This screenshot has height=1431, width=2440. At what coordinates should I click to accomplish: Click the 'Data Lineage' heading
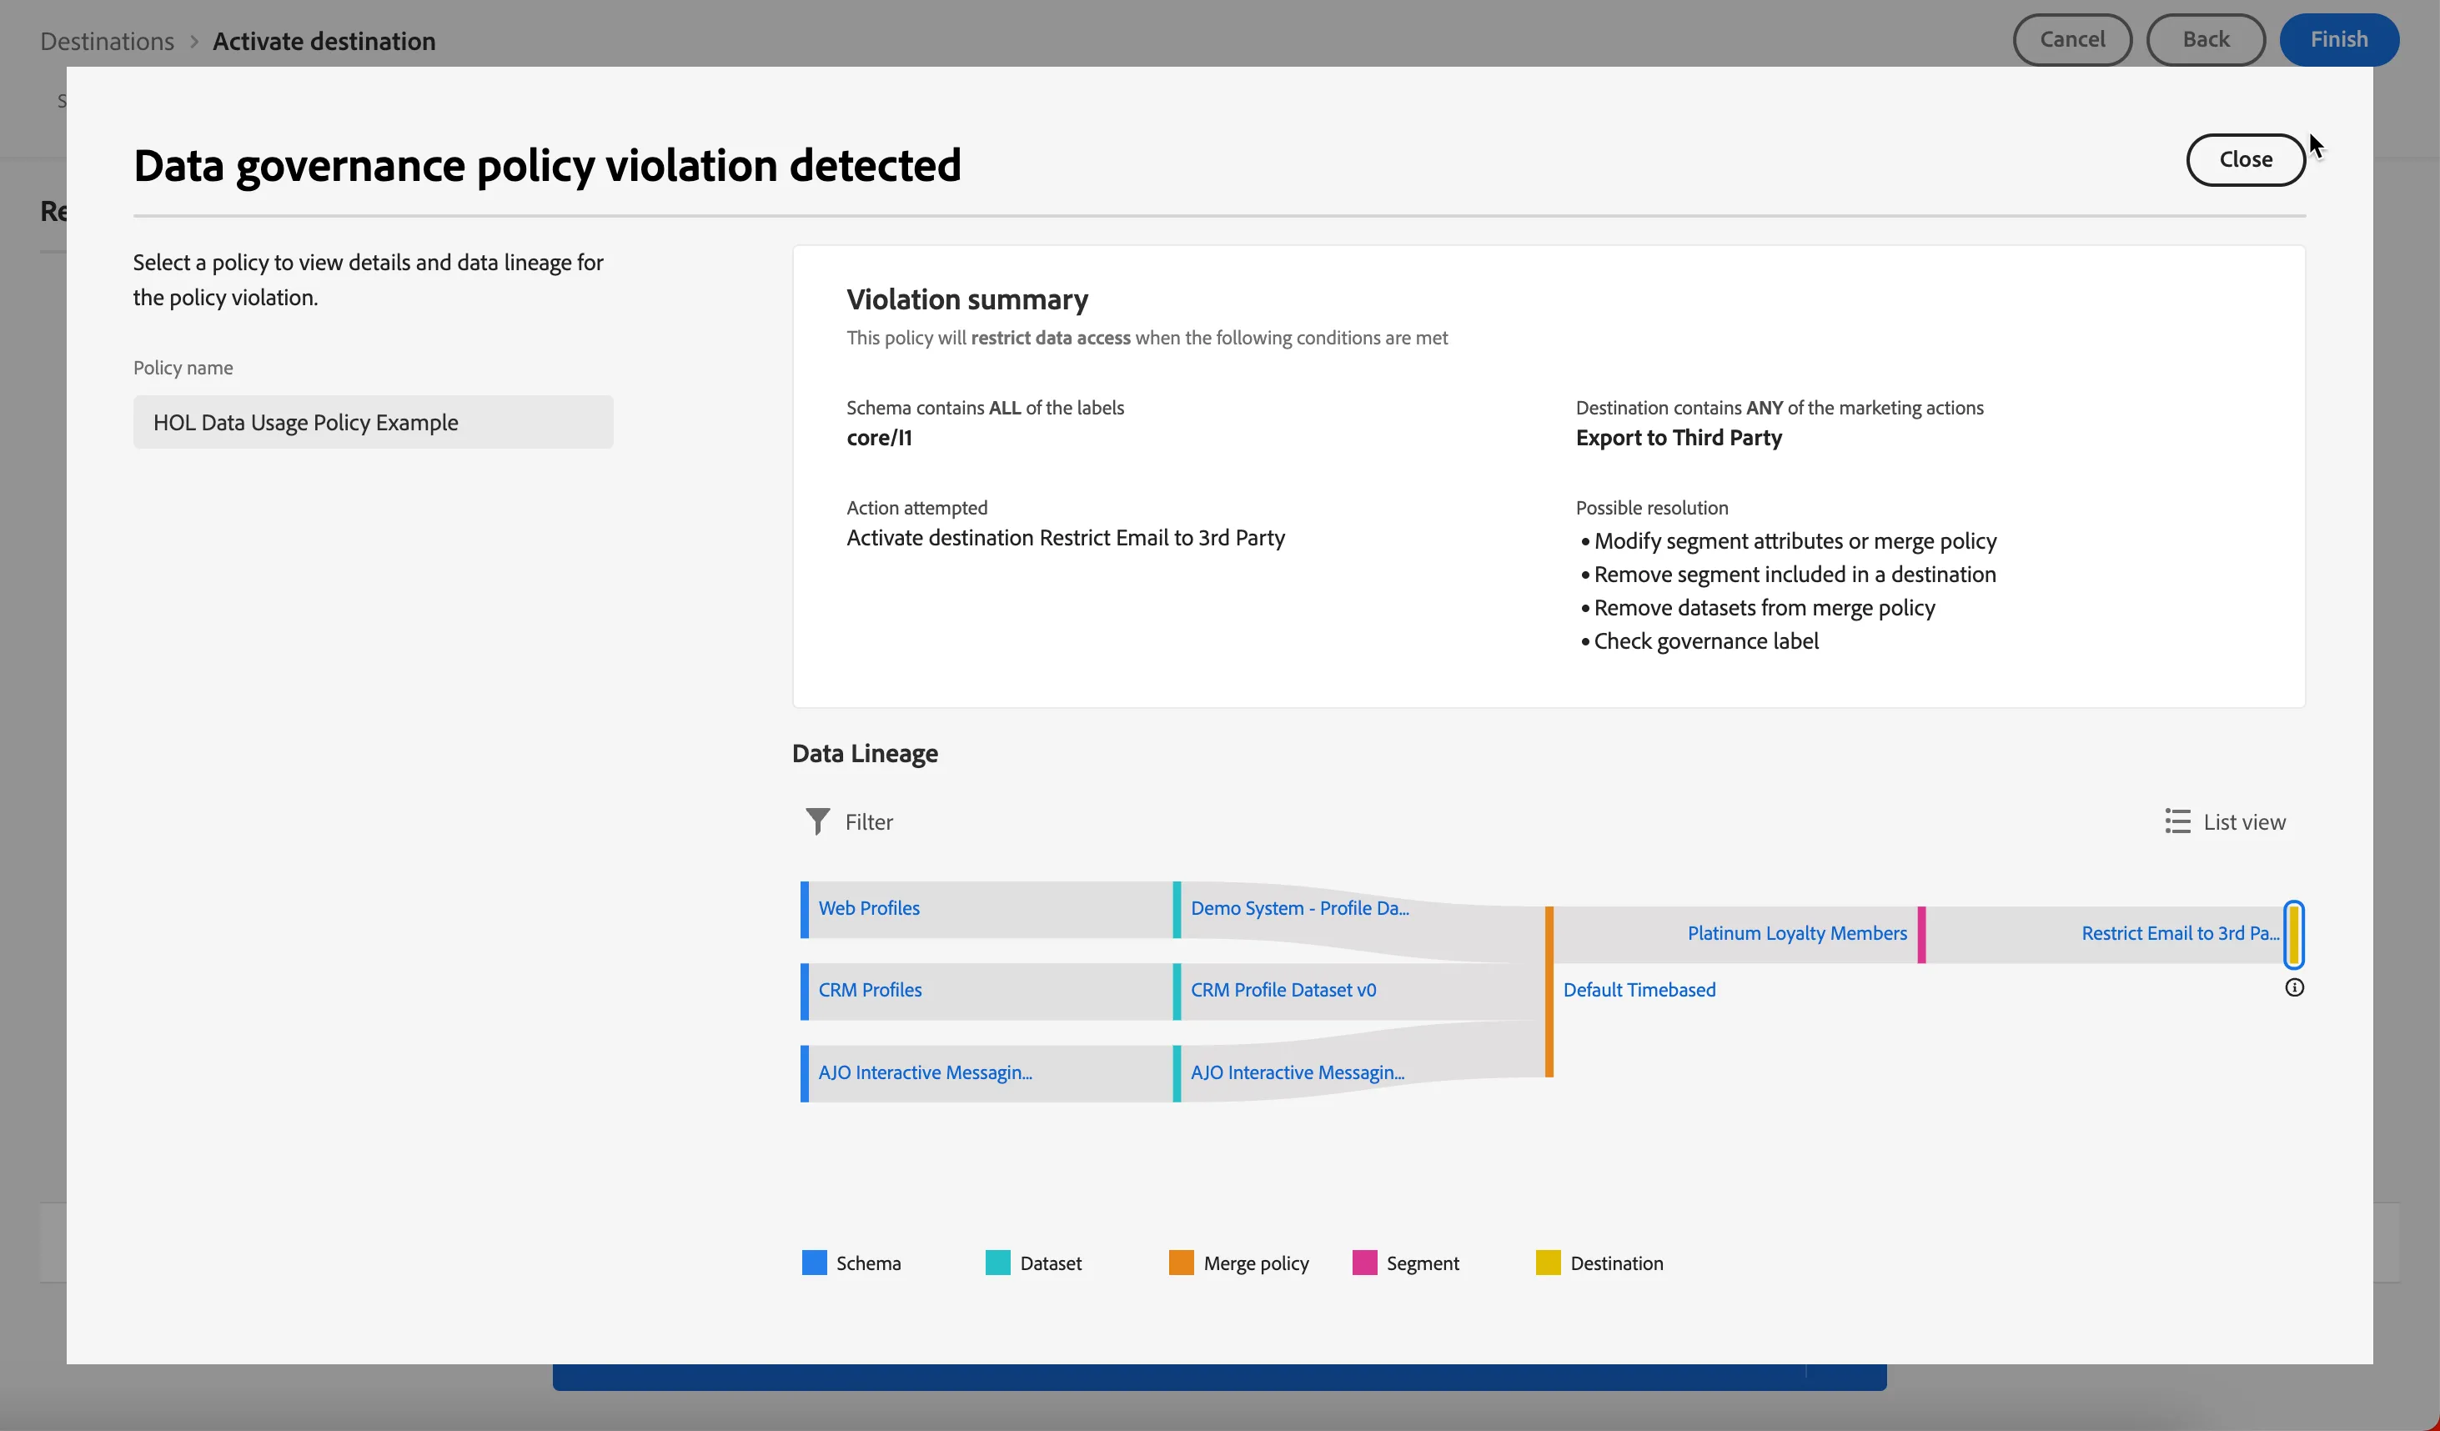point(865,753)
